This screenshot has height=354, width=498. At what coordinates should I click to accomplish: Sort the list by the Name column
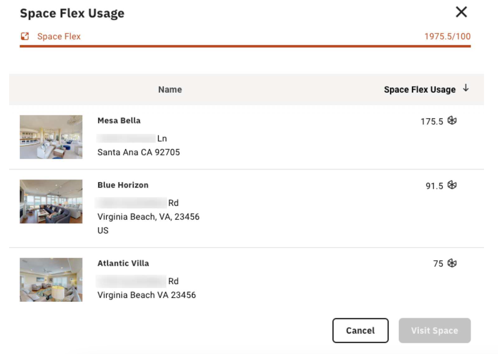point(170,89)
